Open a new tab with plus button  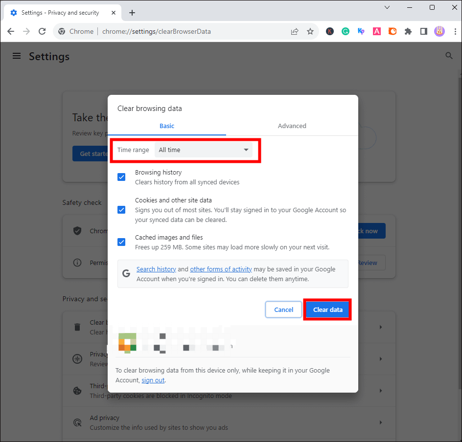pos(132,13)
